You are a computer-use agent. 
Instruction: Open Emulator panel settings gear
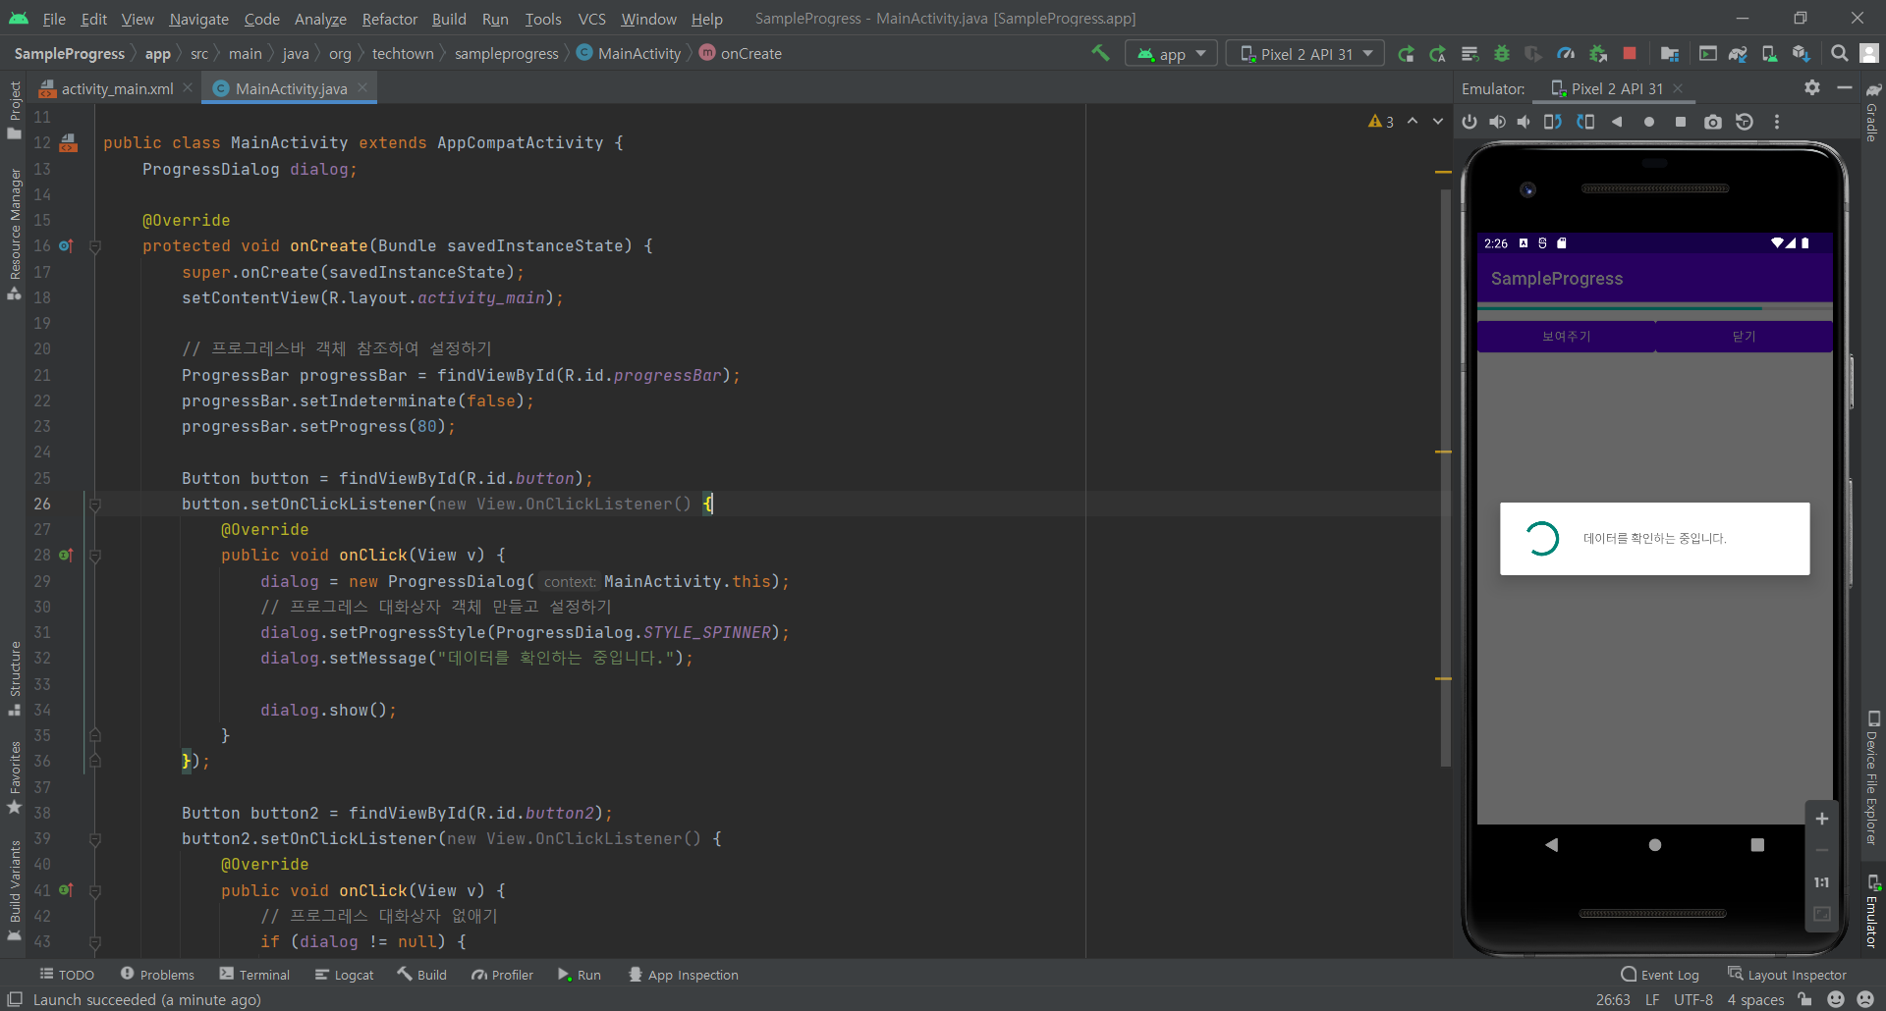coord(1812,87)
